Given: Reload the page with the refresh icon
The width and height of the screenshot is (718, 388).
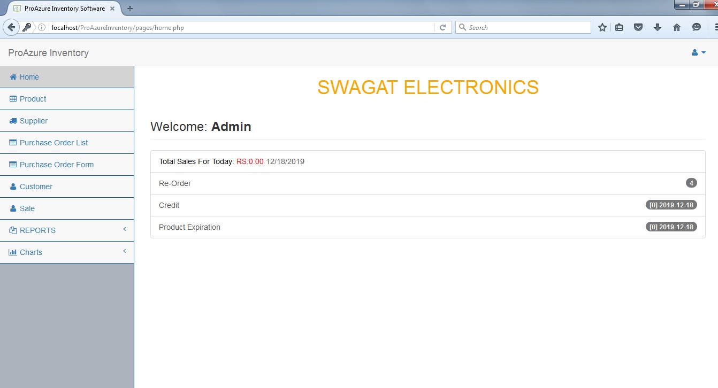Looking at the screenshot, I should (442, 27).
